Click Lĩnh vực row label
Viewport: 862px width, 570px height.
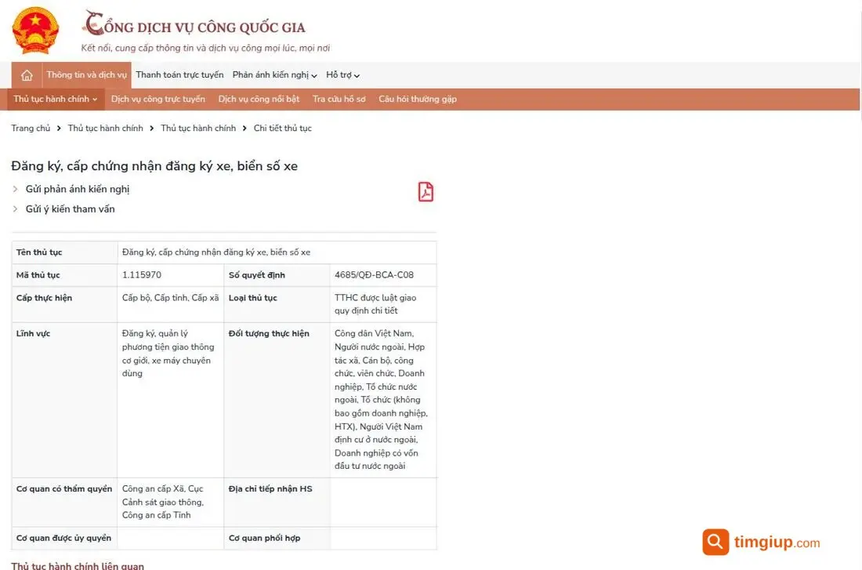point(33,333)
